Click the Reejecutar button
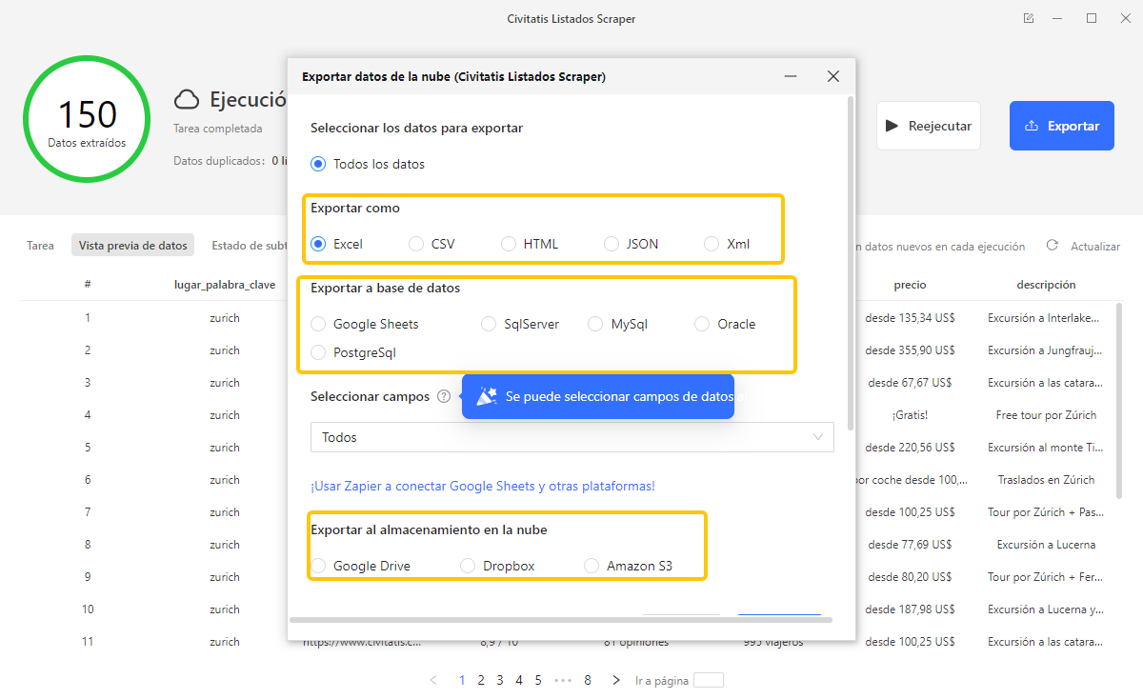This screenshot has width=1143, height=699. coord(928,126)
